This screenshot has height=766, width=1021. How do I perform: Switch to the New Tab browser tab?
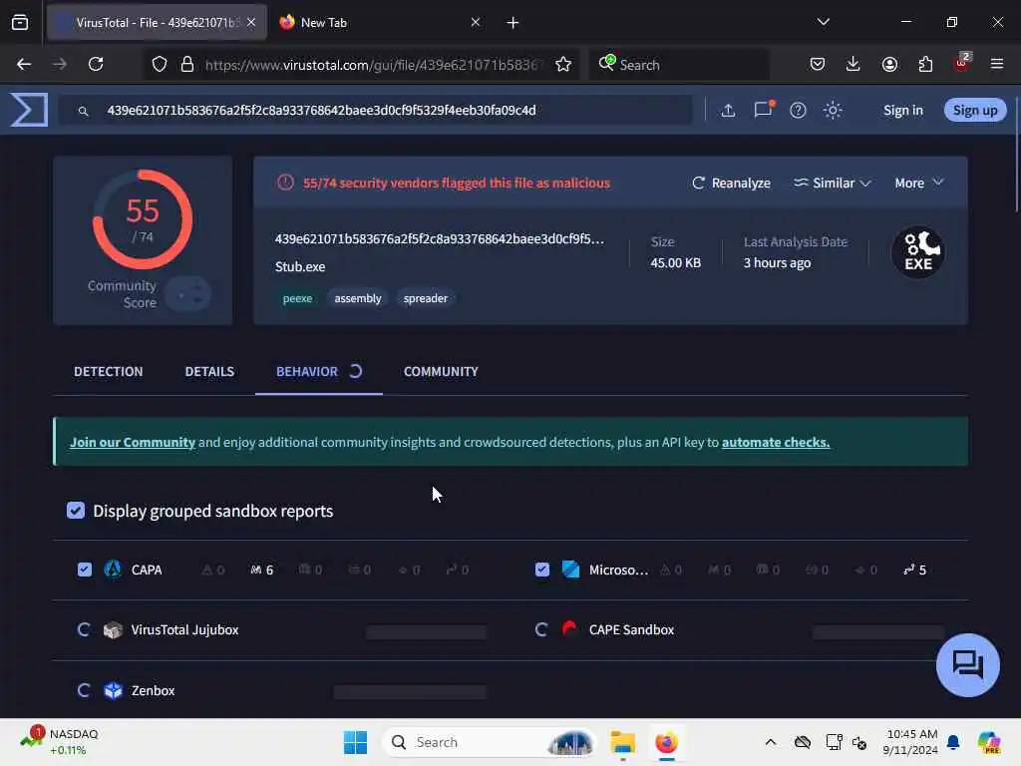381,22
